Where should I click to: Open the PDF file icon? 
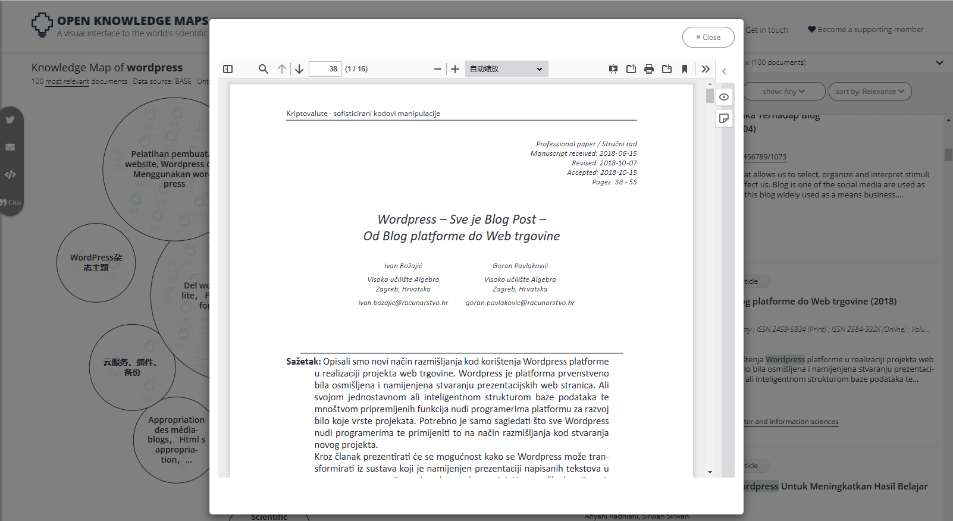pos(631,69)
